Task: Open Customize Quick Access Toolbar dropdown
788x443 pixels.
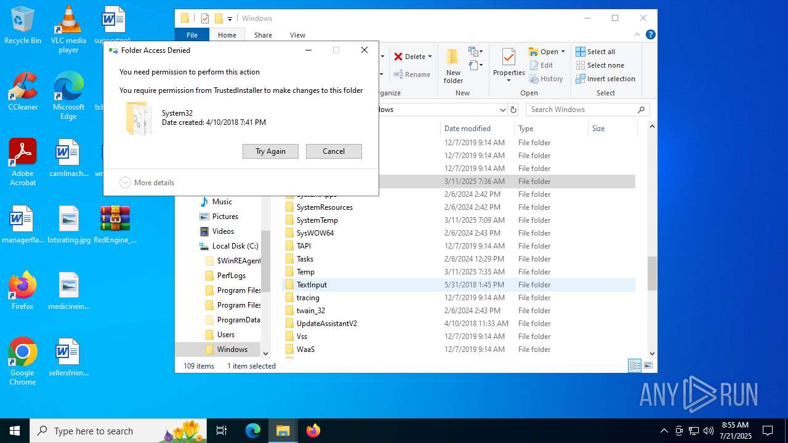Action: coord(230,18)
